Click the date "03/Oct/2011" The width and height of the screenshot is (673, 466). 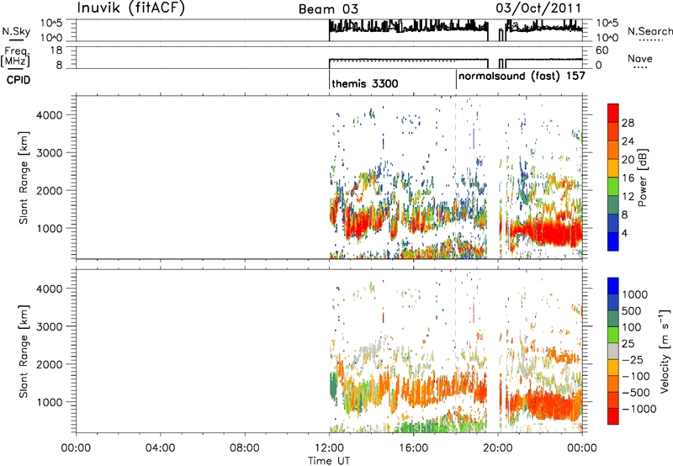tap(538, 8)
